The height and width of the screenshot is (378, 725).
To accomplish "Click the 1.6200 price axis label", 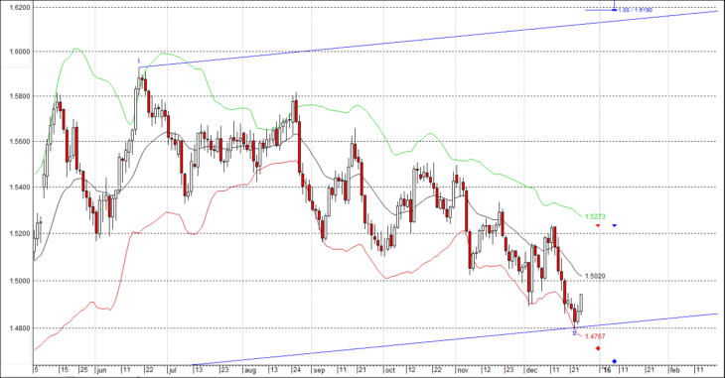I will [20, 7].
